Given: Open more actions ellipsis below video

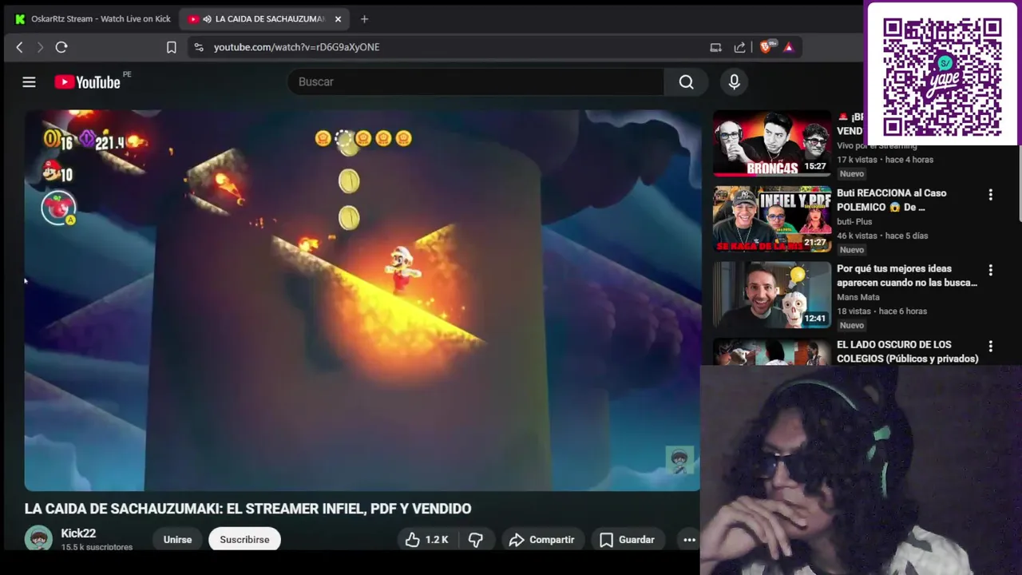Looking at the screenshot, I should tap(689, 540).
